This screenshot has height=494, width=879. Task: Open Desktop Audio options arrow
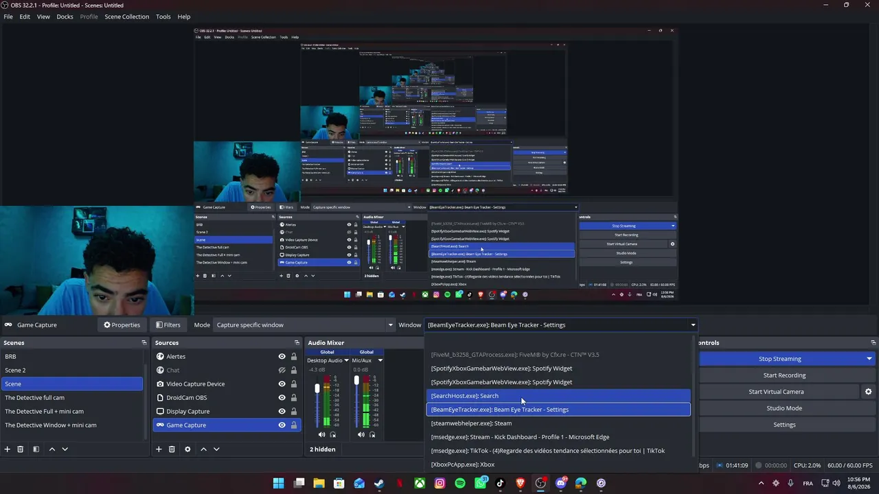pyautogui.click(x=346, y=360)
